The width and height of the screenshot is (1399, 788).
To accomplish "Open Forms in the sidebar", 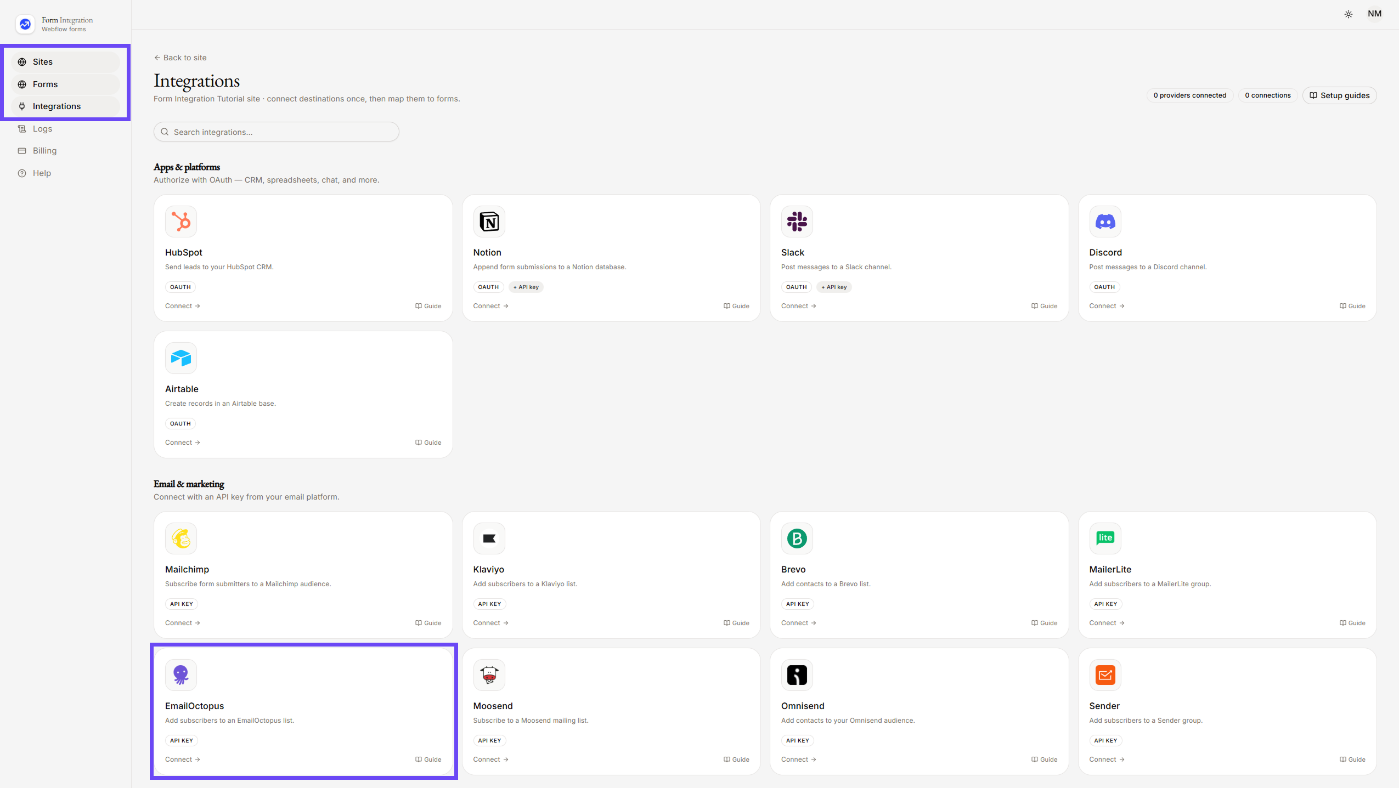I will pos(65,84).
